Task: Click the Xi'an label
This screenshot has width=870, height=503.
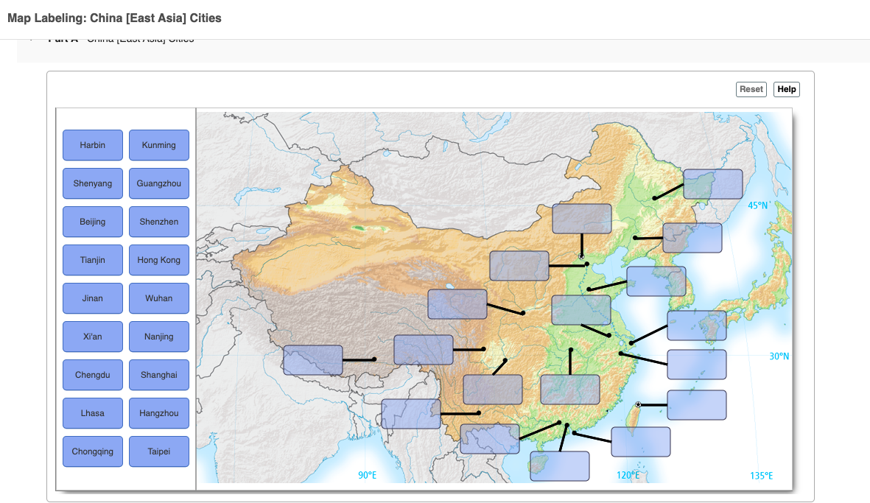Action: click(93, 337)
